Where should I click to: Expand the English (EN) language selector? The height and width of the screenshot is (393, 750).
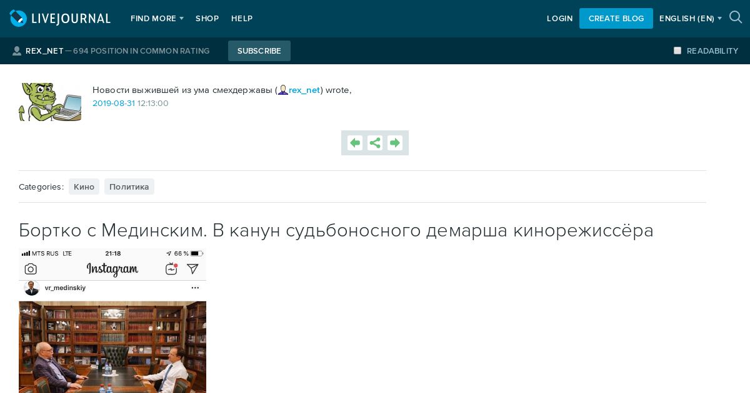click(690, 19)
